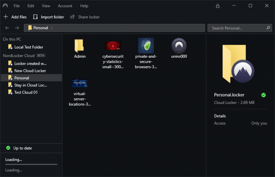The image size is (275, 177).
Task: Click the On this PC heading
Action: pos(12,39)
